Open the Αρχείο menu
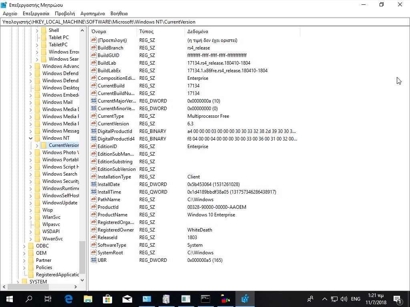The width and height of the screenshot is (410, 307). pyautogui.click(x=10, y=14)
